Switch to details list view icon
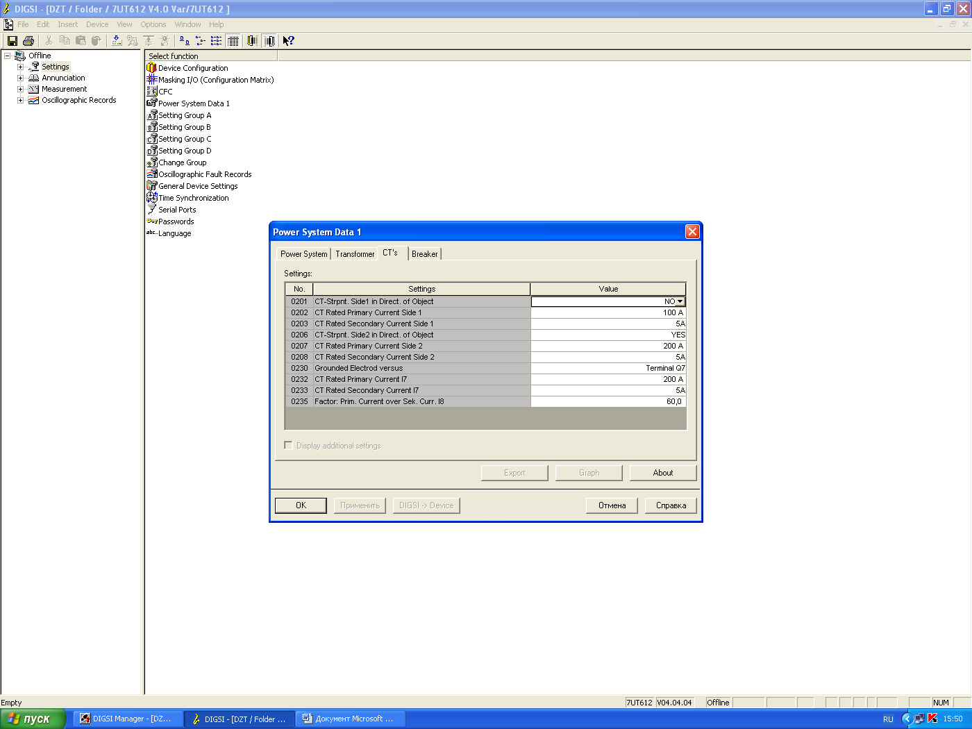 pos(233,41)
